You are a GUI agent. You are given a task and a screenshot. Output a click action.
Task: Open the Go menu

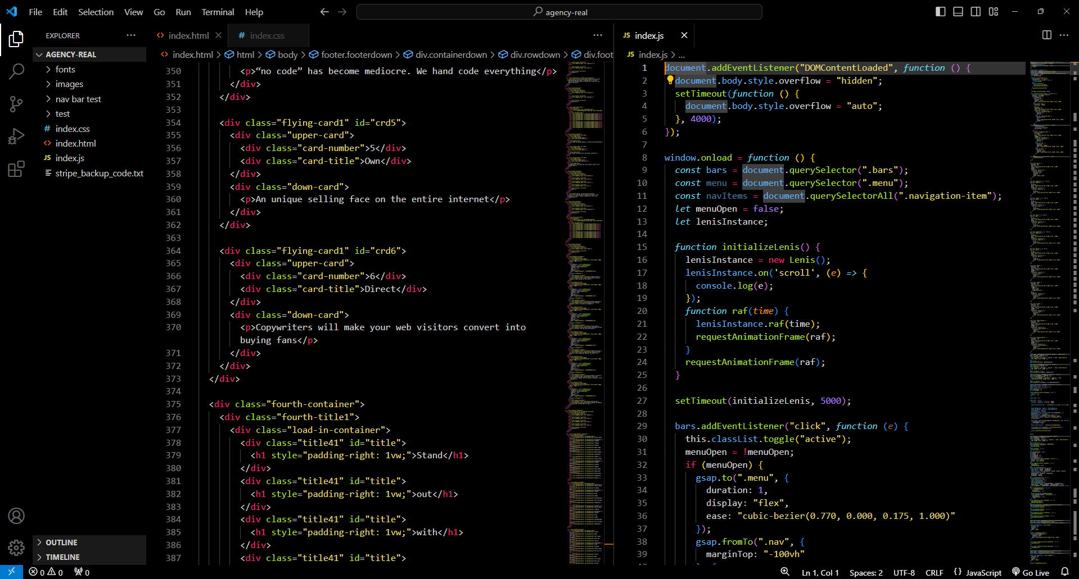(x=159, y=12)
